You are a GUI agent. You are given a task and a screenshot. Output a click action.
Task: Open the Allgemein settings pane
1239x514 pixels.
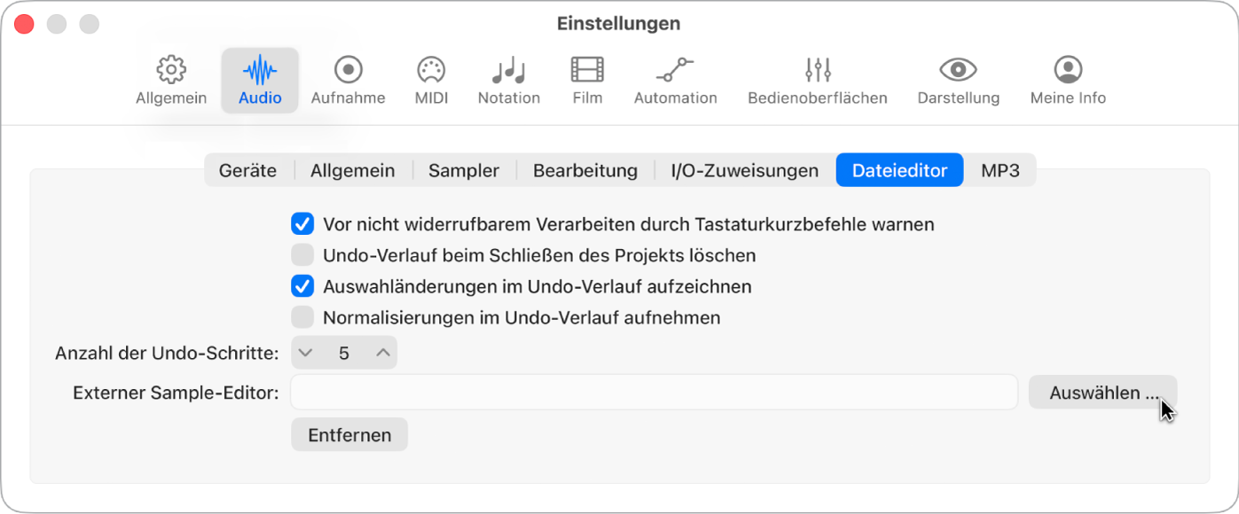(x=170, y=80)
